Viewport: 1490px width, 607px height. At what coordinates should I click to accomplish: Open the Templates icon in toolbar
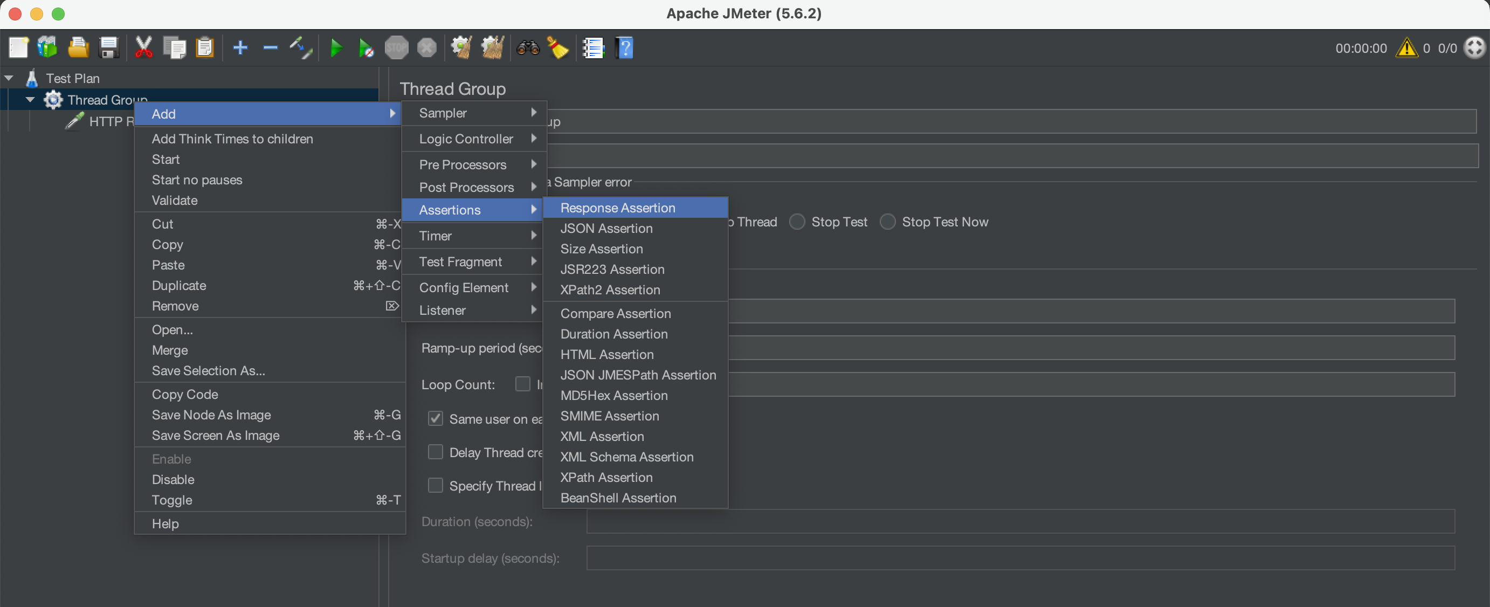(47, 47)
